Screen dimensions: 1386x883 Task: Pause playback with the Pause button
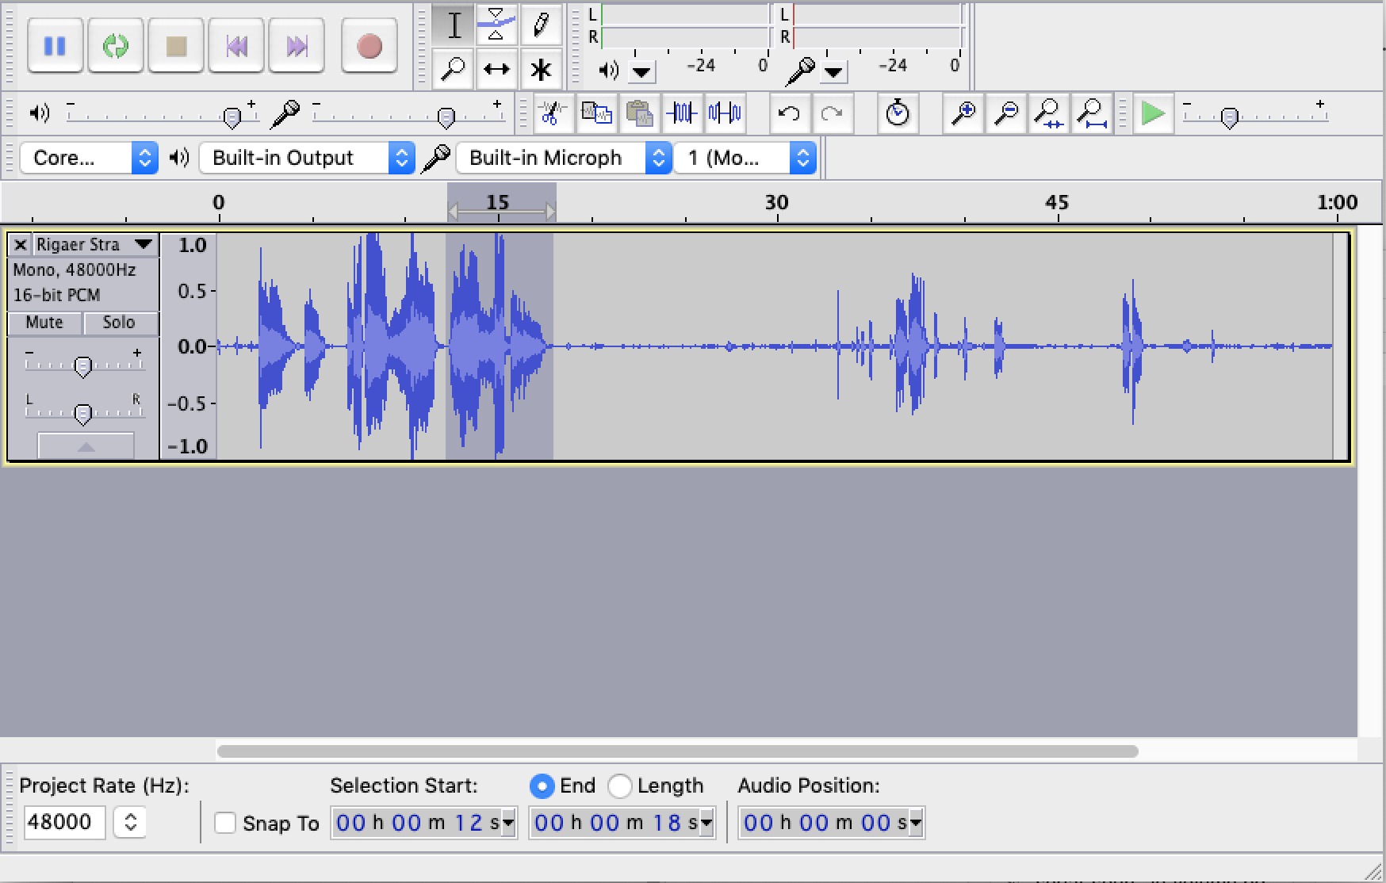(x=55, y=46)
